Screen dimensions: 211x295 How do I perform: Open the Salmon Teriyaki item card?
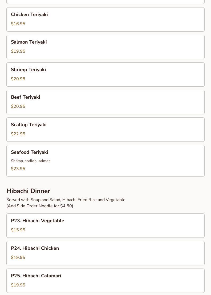[105, 47]
